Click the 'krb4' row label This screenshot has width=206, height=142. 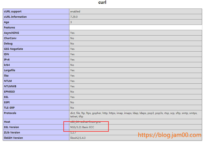pyautogui.click(x=7, y=65)
